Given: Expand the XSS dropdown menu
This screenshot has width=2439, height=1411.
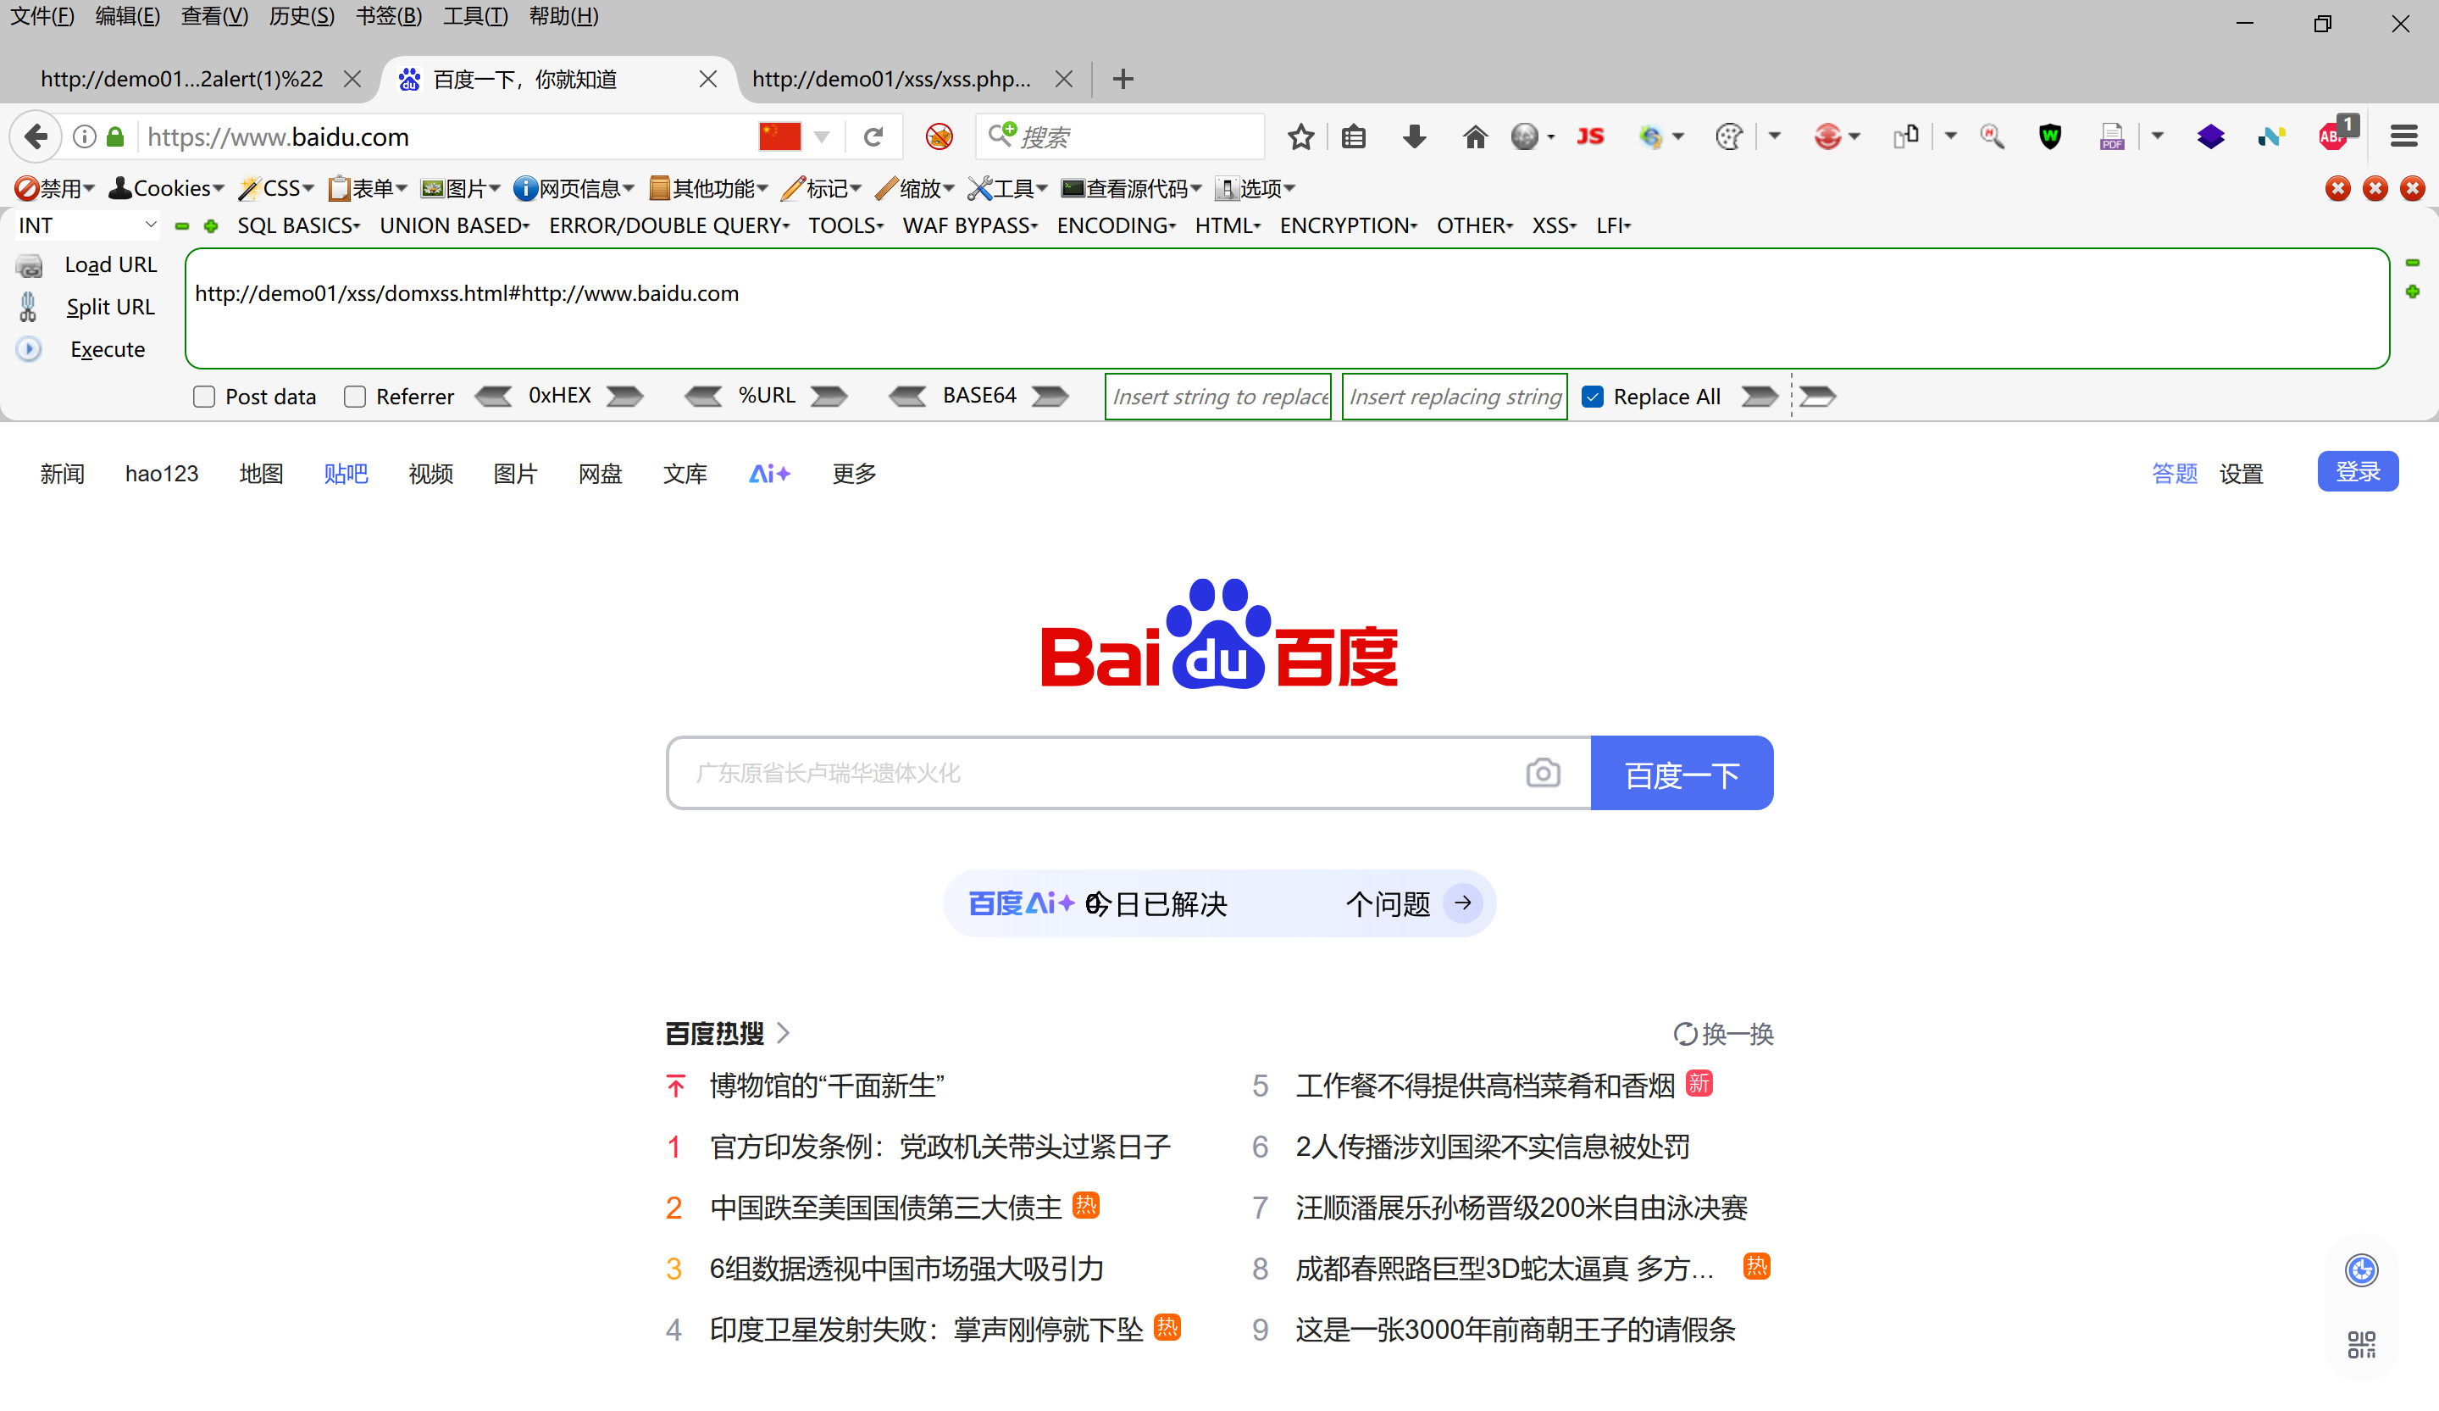Looking at the screenshot, I should [x=1553, y=225].
